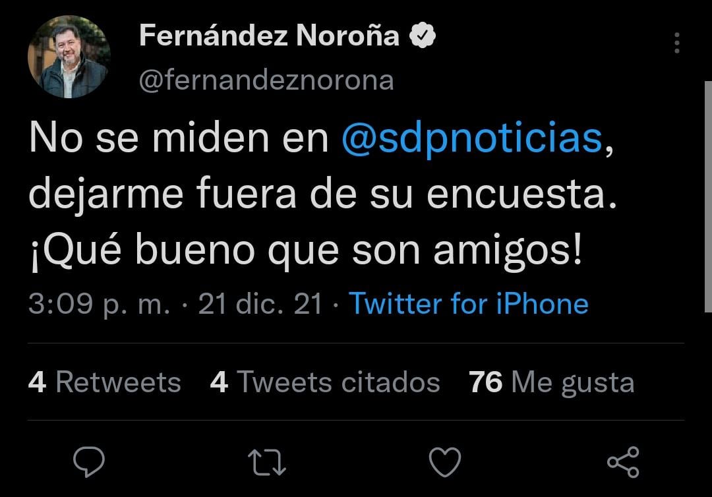Open Fernández Noroña's profile picture
This screenshot has width=712, height=497.
click(69, 57)
